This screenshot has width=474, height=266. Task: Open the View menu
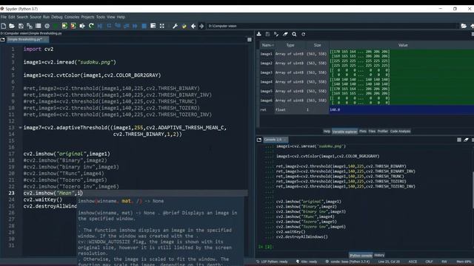tap(111, 17)
